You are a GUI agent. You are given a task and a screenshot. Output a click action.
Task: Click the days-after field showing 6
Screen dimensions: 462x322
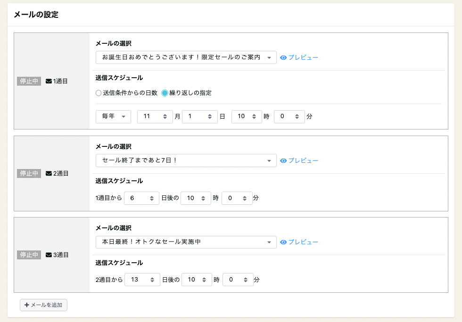pos(141,198)
